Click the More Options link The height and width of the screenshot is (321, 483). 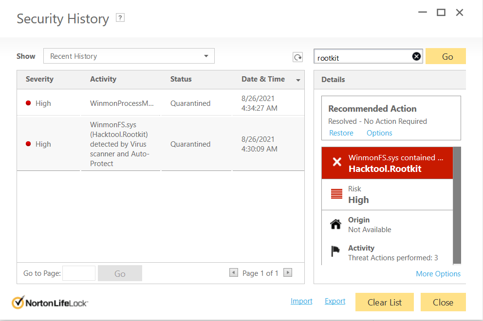click(x=438, y=274)
